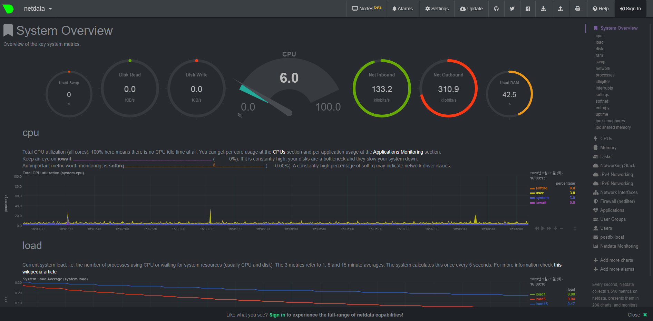Image resolution: width=653 pixels, height=321 pixels.
Task: Click the Used Swap gauge
Action: tap(69, 94)
